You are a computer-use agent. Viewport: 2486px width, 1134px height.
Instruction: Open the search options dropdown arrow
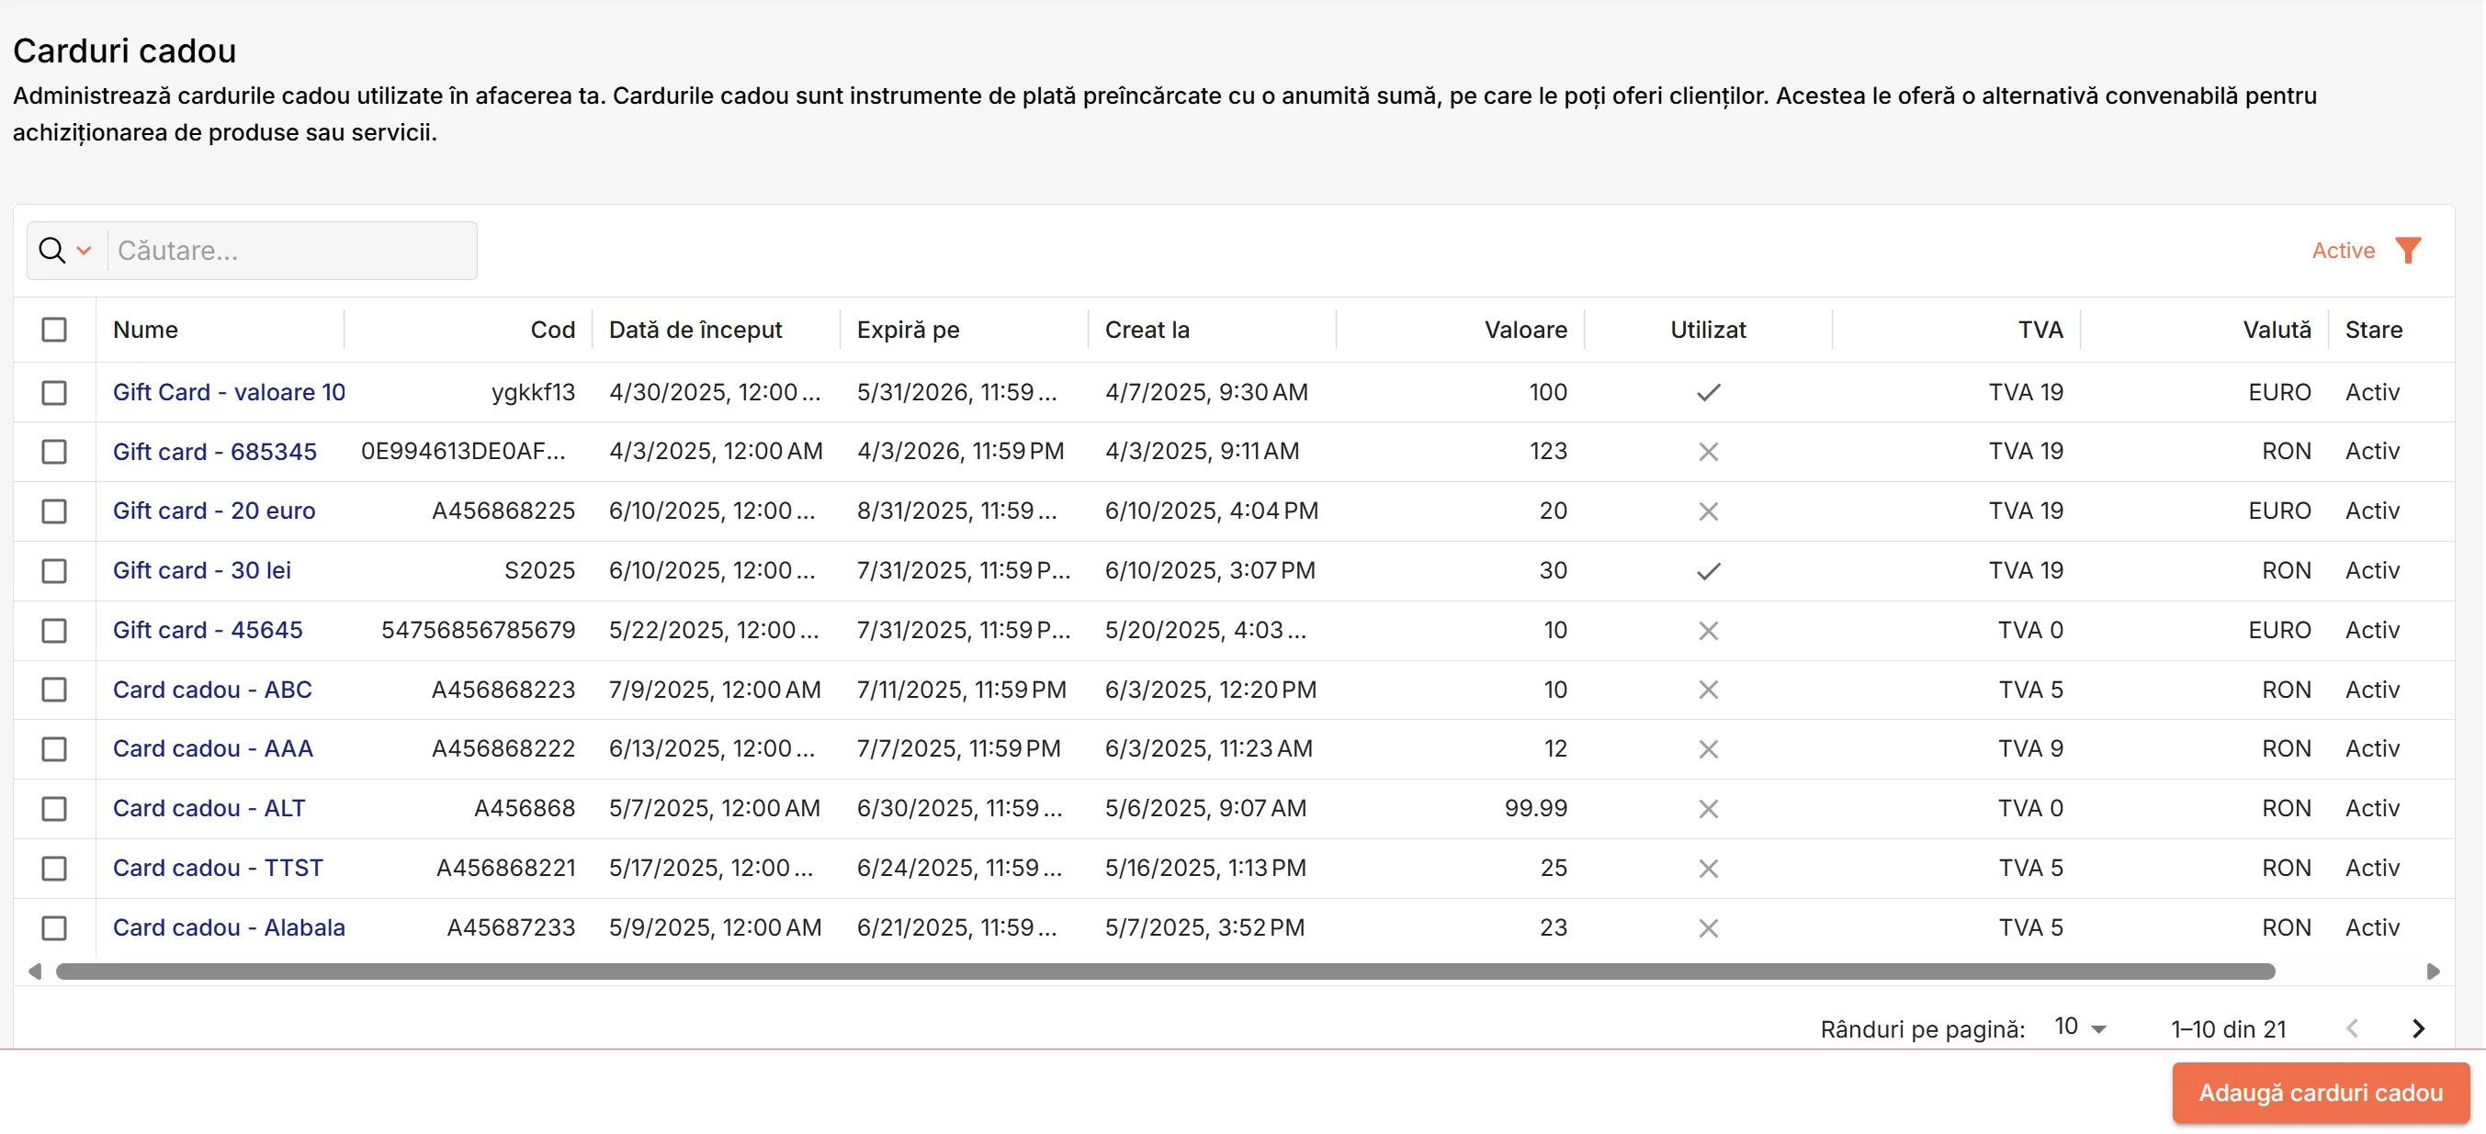[84, 251]
